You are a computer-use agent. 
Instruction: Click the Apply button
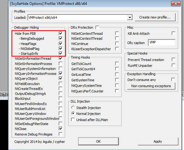coord(158,141)
